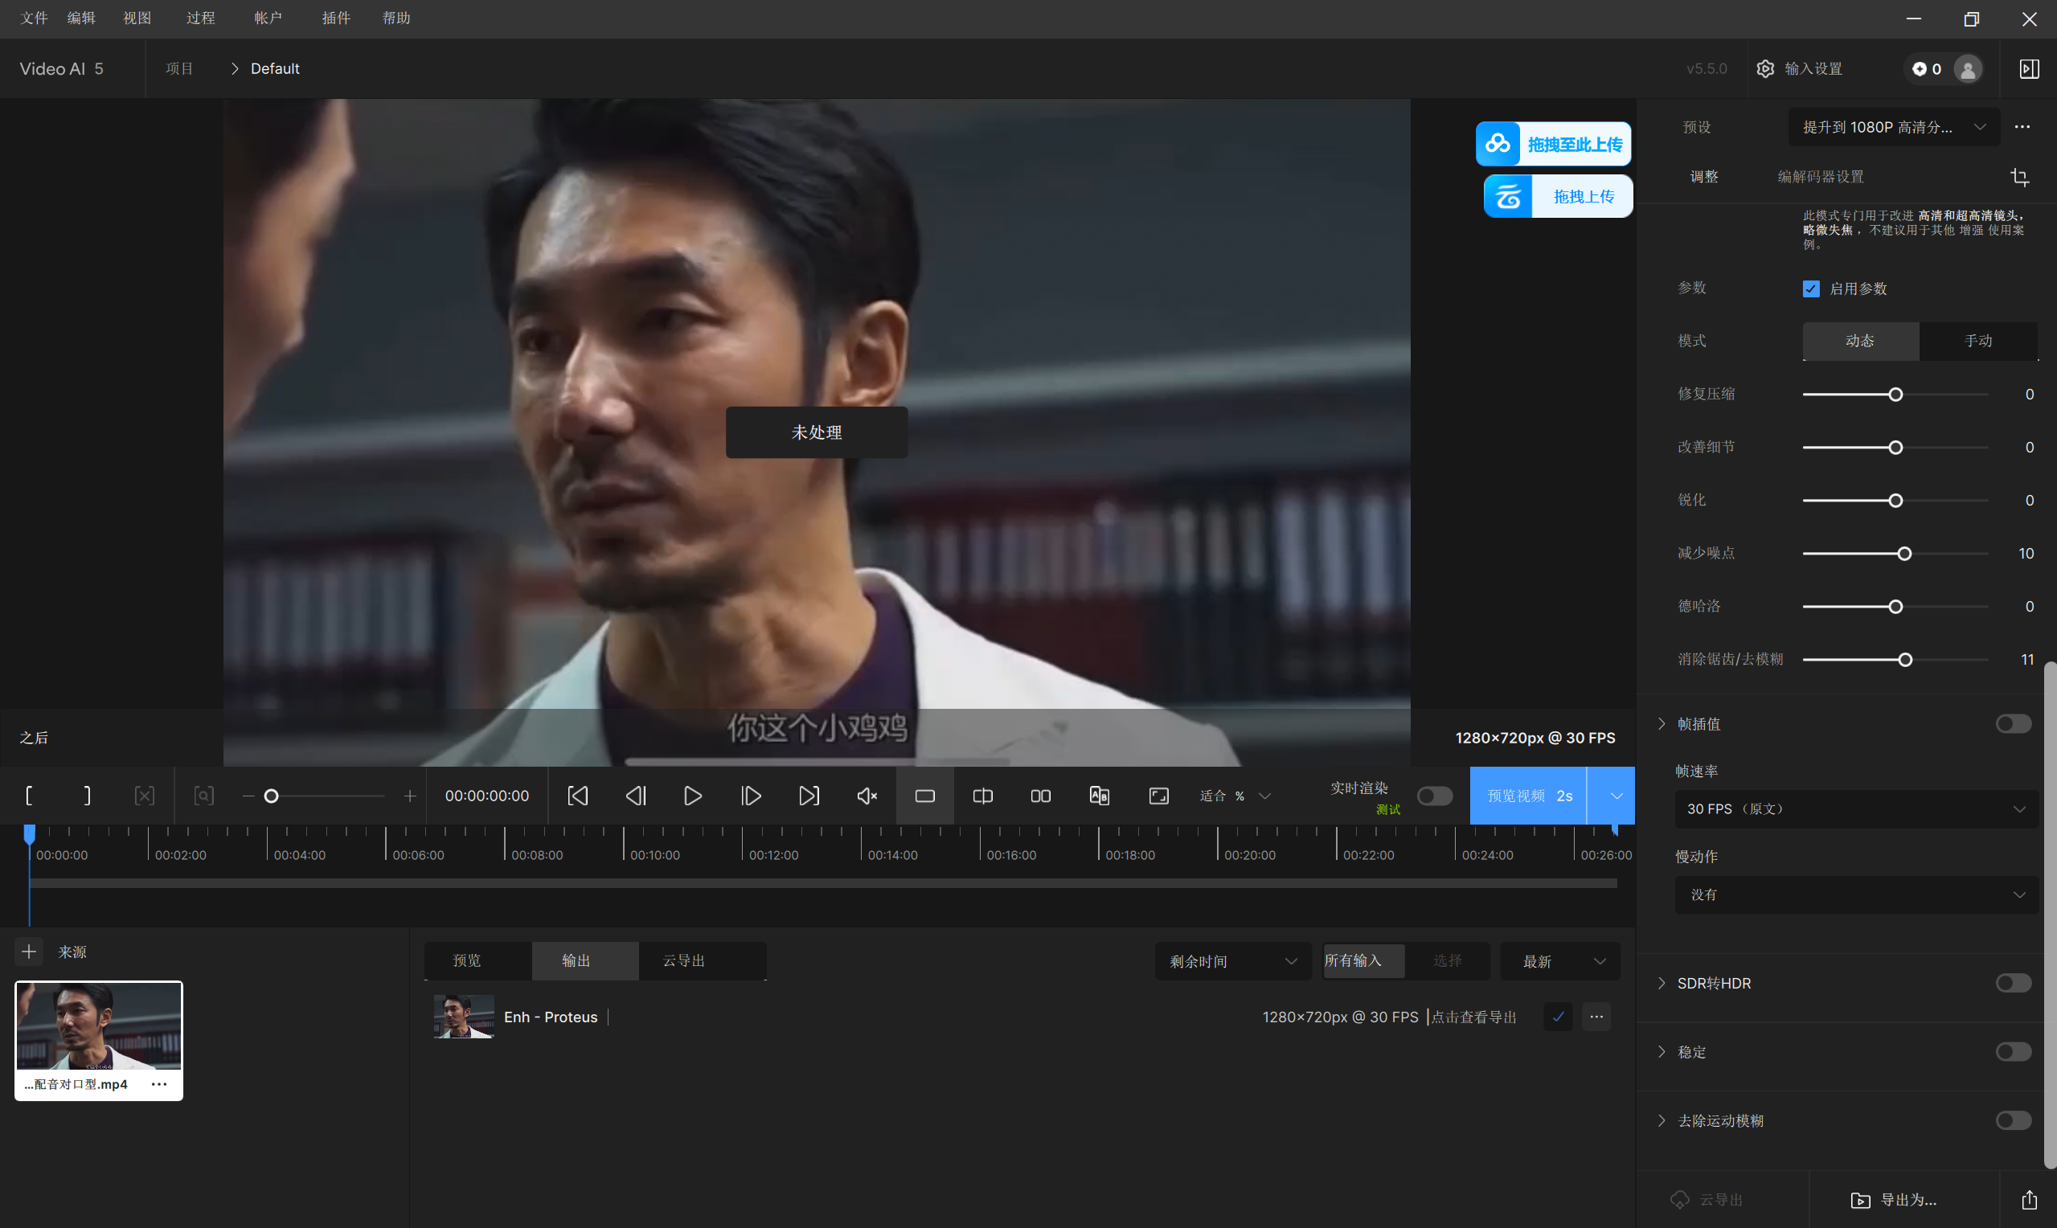2057x1228 pixels.
Task: Toggle 启用参数 checkbox
Action: pyautogui.click(x=1811, y=289)
